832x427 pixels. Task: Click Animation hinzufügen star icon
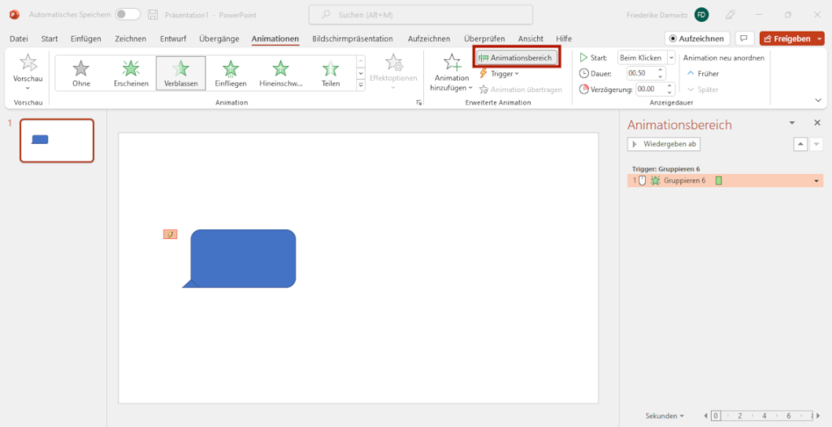pyautogui.click(x=452, y=63)
